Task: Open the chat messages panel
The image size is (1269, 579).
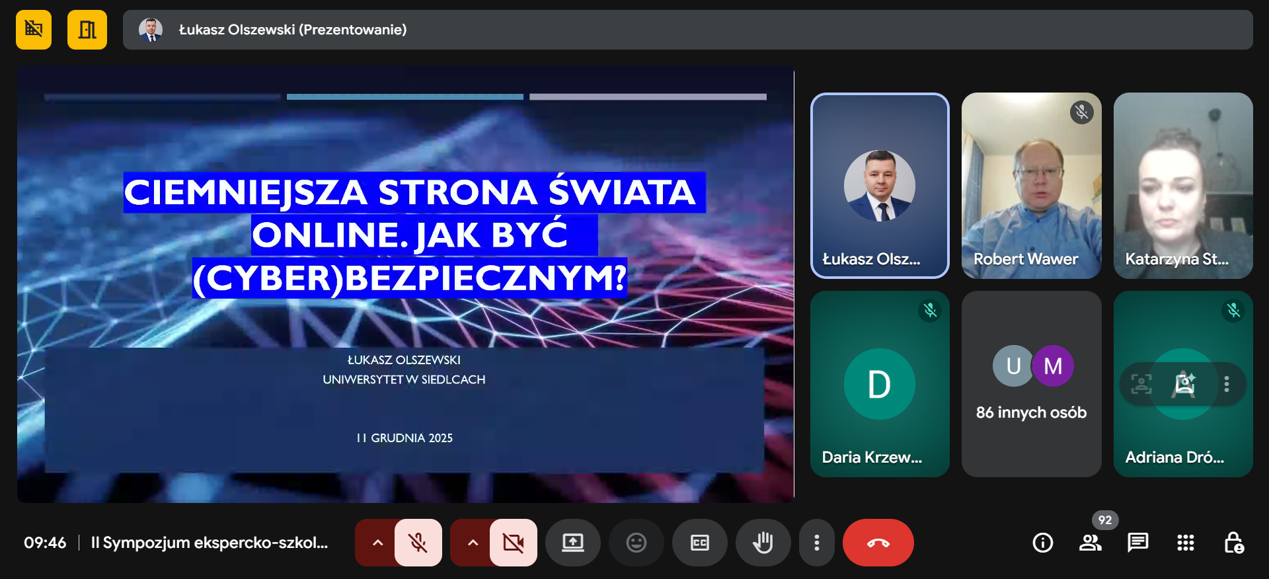Action: coord(1137,543)
